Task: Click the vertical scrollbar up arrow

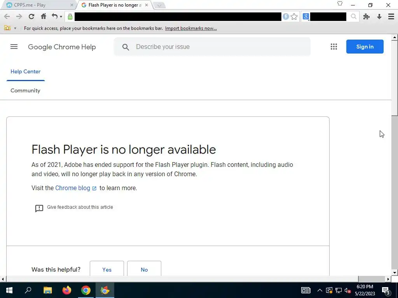Action: pos(395,38)
